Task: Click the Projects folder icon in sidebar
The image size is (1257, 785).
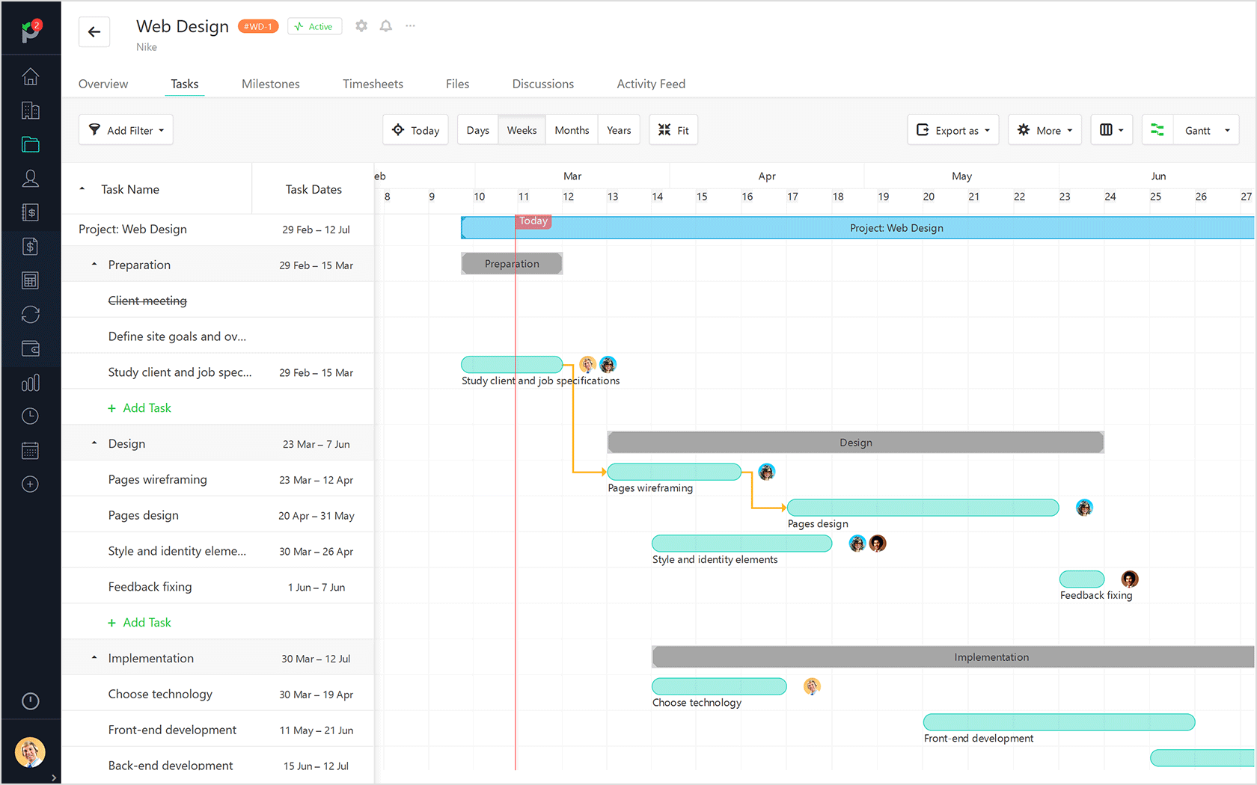Action: pyautogui.click(x=30, y=144)
